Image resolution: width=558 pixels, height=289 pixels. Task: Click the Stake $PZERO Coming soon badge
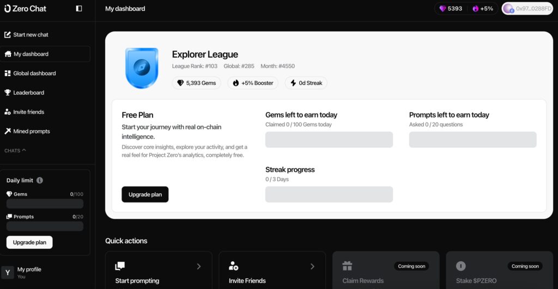point(525,266)
